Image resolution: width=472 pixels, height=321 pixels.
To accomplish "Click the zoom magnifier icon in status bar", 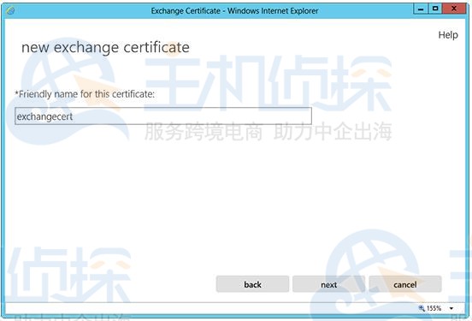I will 422,308.
